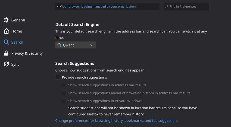The height and width of the screenshot is (127, 231).
Task: Click the Home house icon
Action: pyautogui.click(x=6, y=31)
